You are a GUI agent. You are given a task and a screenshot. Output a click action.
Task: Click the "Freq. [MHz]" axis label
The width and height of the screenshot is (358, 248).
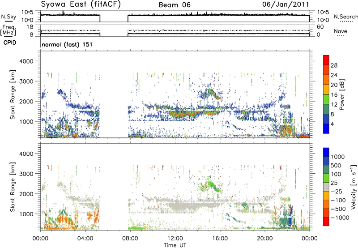tap(8, 30)
